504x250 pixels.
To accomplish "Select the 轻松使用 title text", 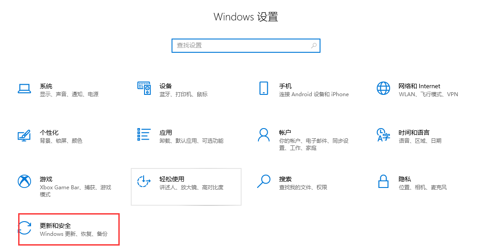I will (172, 179).
